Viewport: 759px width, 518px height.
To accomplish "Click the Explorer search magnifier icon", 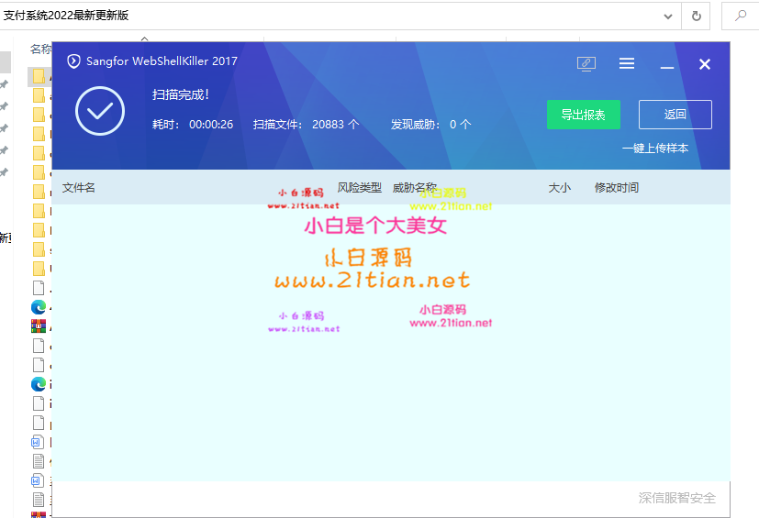I will pyautogui.click(x=740, y=16).
